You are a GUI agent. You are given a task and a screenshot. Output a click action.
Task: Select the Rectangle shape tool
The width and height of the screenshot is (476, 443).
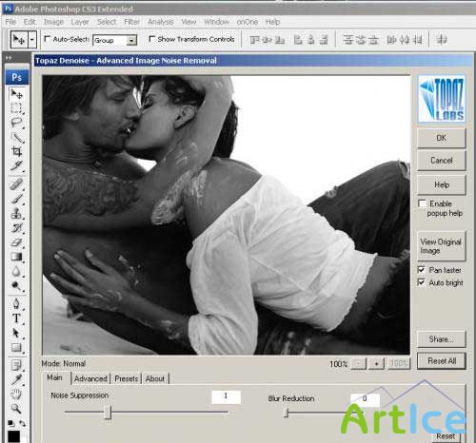[16, 347]
